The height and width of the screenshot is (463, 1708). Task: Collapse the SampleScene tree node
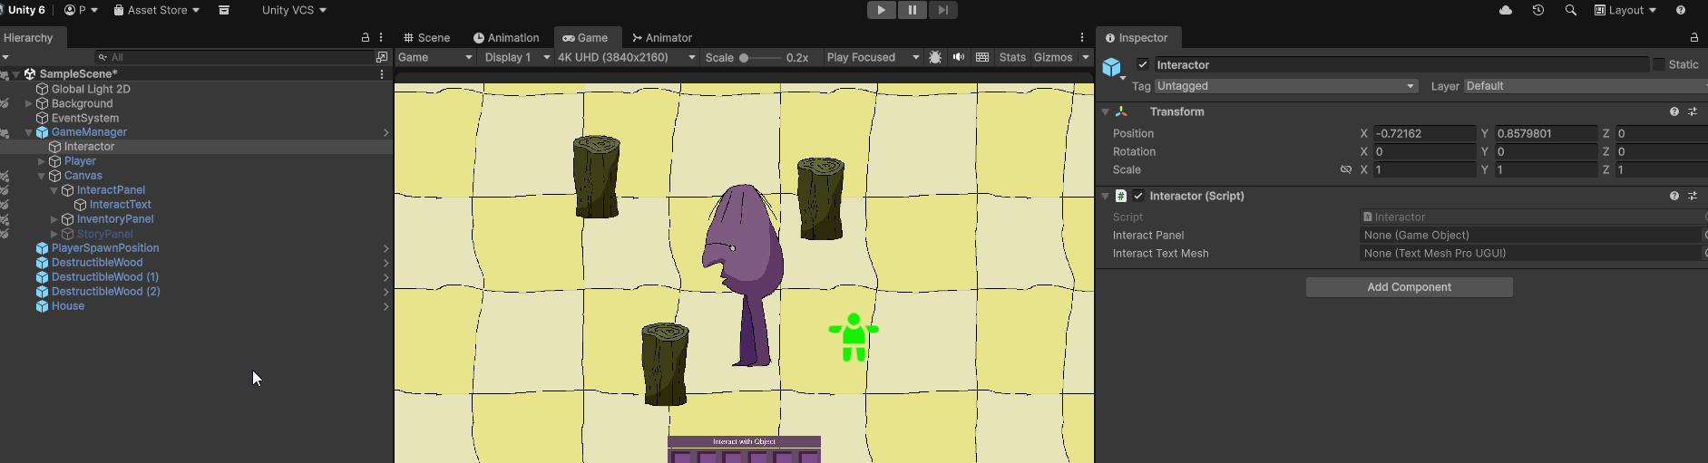16,74
